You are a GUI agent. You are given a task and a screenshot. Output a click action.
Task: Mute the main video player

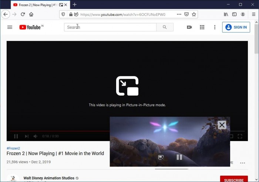[x=36, y=136]
